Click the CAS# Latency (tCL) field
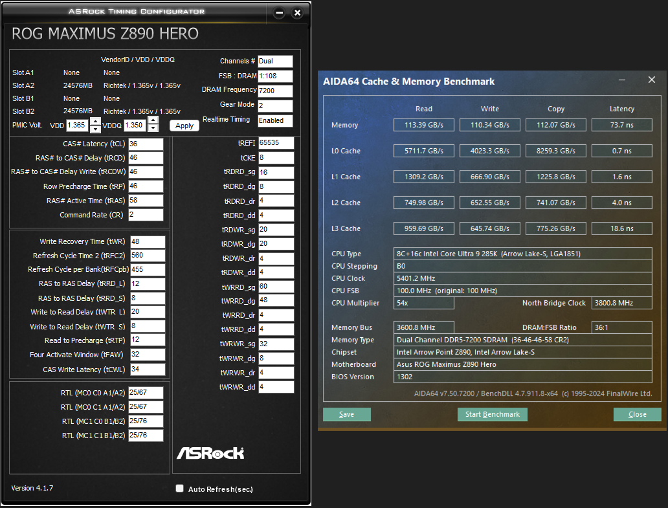Image resolution: width=668 pixels, height=508 pixels. click(x=146, y=144)
